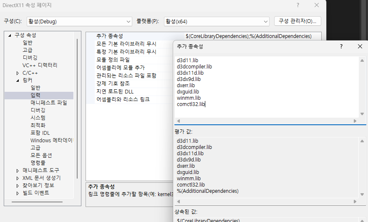This screenshot has width=368, height=222.
Task: Click the property tree vertical scrollbar
Action: pos(77,108)
